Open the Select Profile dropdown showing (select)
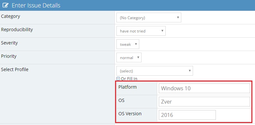 tap(155, 71)
